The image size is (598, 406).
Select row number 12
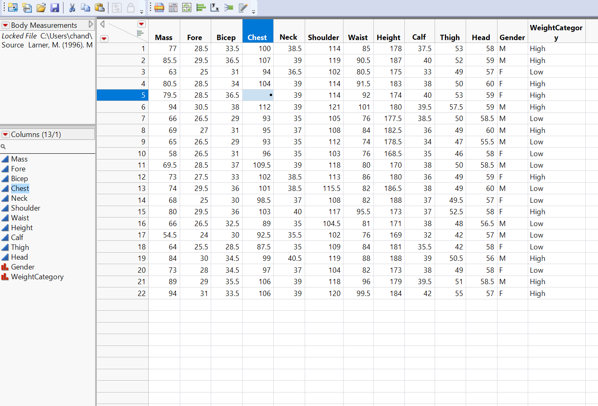click(123, 177)
